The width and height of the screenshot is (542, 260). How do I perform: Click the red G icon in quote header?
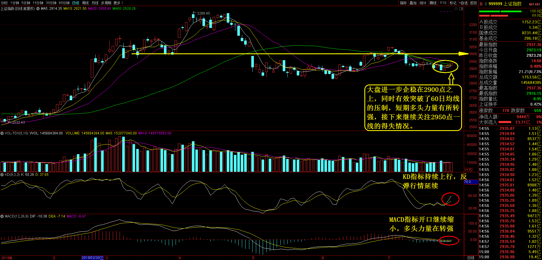[x=481, y=4]
